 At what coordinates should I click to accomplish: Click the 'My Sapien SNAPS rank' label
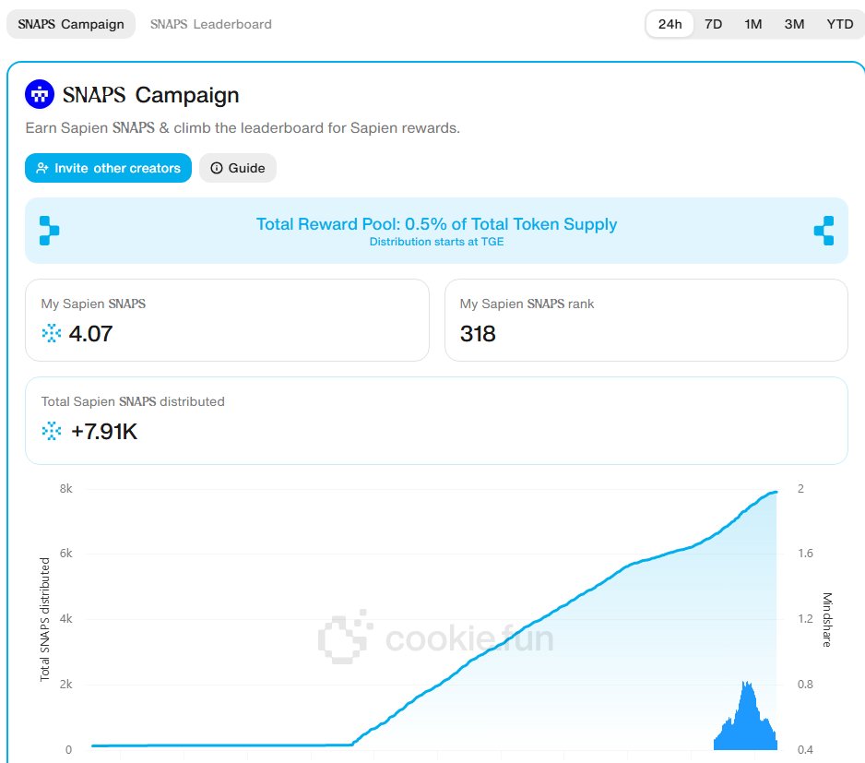pos(527,304)
